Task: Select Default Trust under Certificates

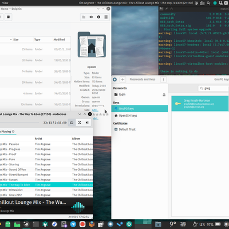Action: 140,129
